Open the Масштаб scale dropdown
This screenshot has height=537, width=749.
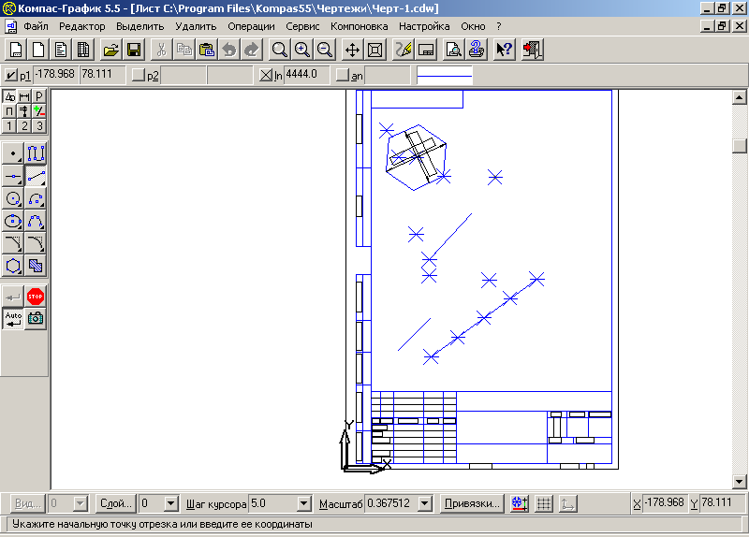[x=425, y=503]
